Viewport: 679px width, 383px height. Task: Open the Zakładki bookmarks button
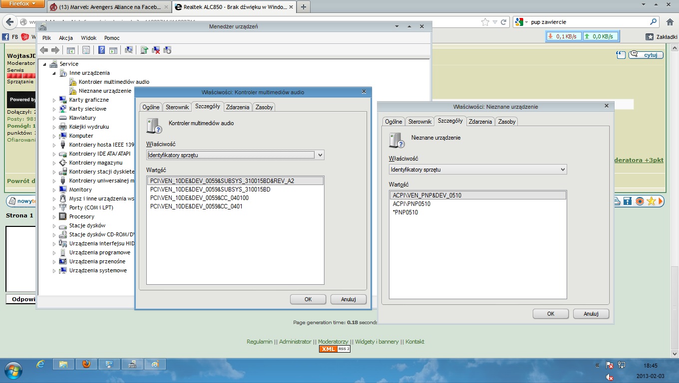click(x=662, y=37)
